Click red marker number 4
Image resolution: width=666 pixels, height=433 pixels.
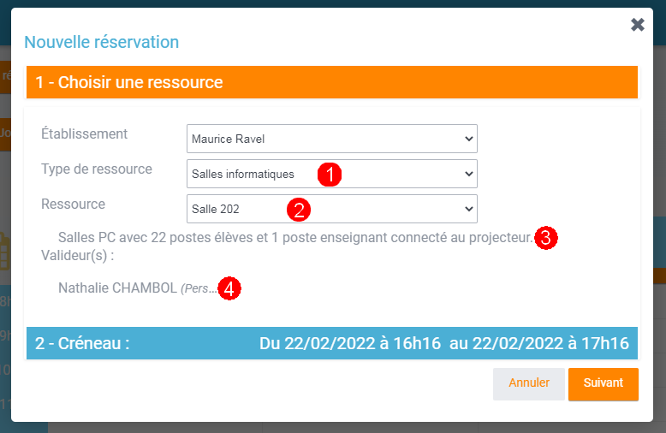pyautogui.click(x=229, y=289)
